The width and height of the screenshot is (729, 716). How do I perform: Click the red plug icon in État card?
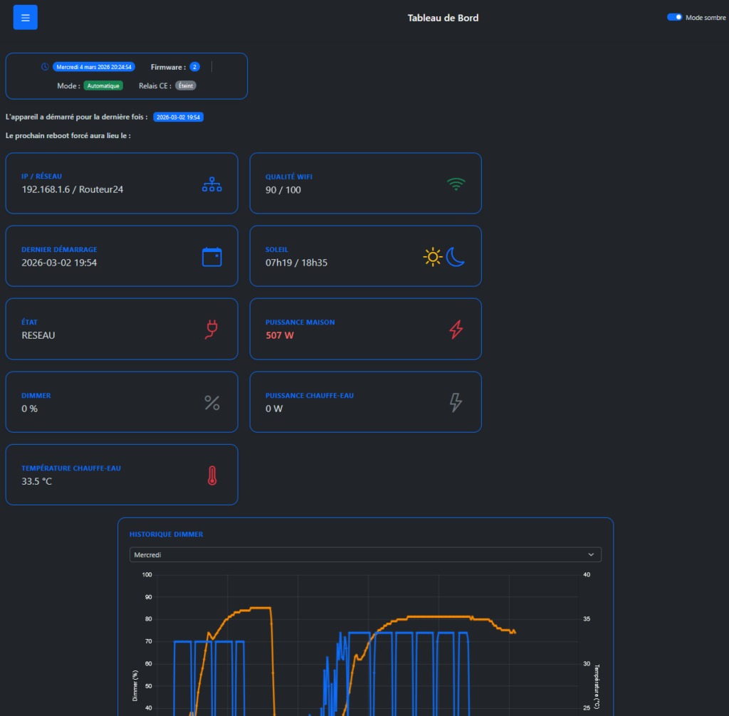[212, 330]
